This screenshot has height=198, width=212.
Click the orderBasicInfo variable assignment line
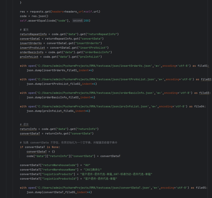pyautogui.click(x=66, y=52)
